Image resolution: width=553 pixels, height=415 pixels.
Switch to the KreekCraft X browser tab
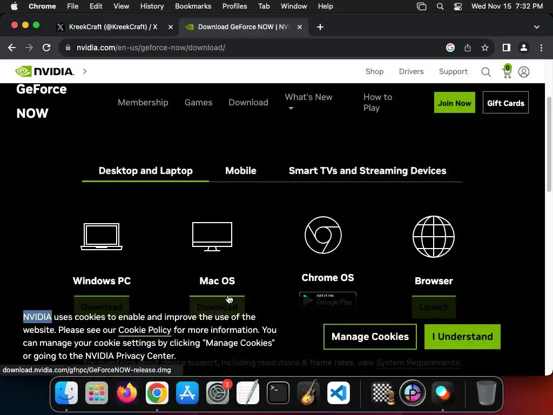point(113,27)
